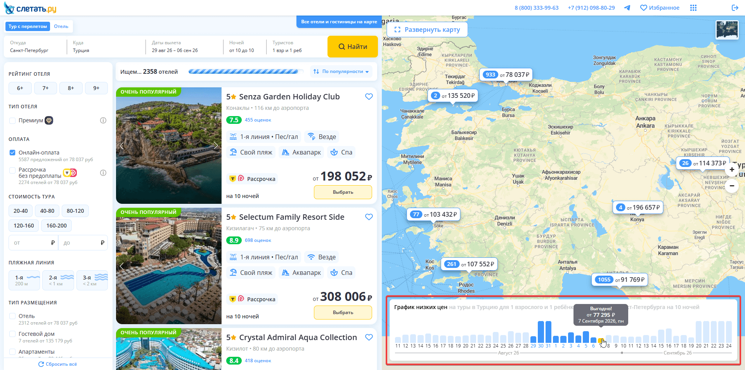The image size is (745, 370).
Task: Show previous photo of Selectum Family Resort
Action: pos(121,266)
